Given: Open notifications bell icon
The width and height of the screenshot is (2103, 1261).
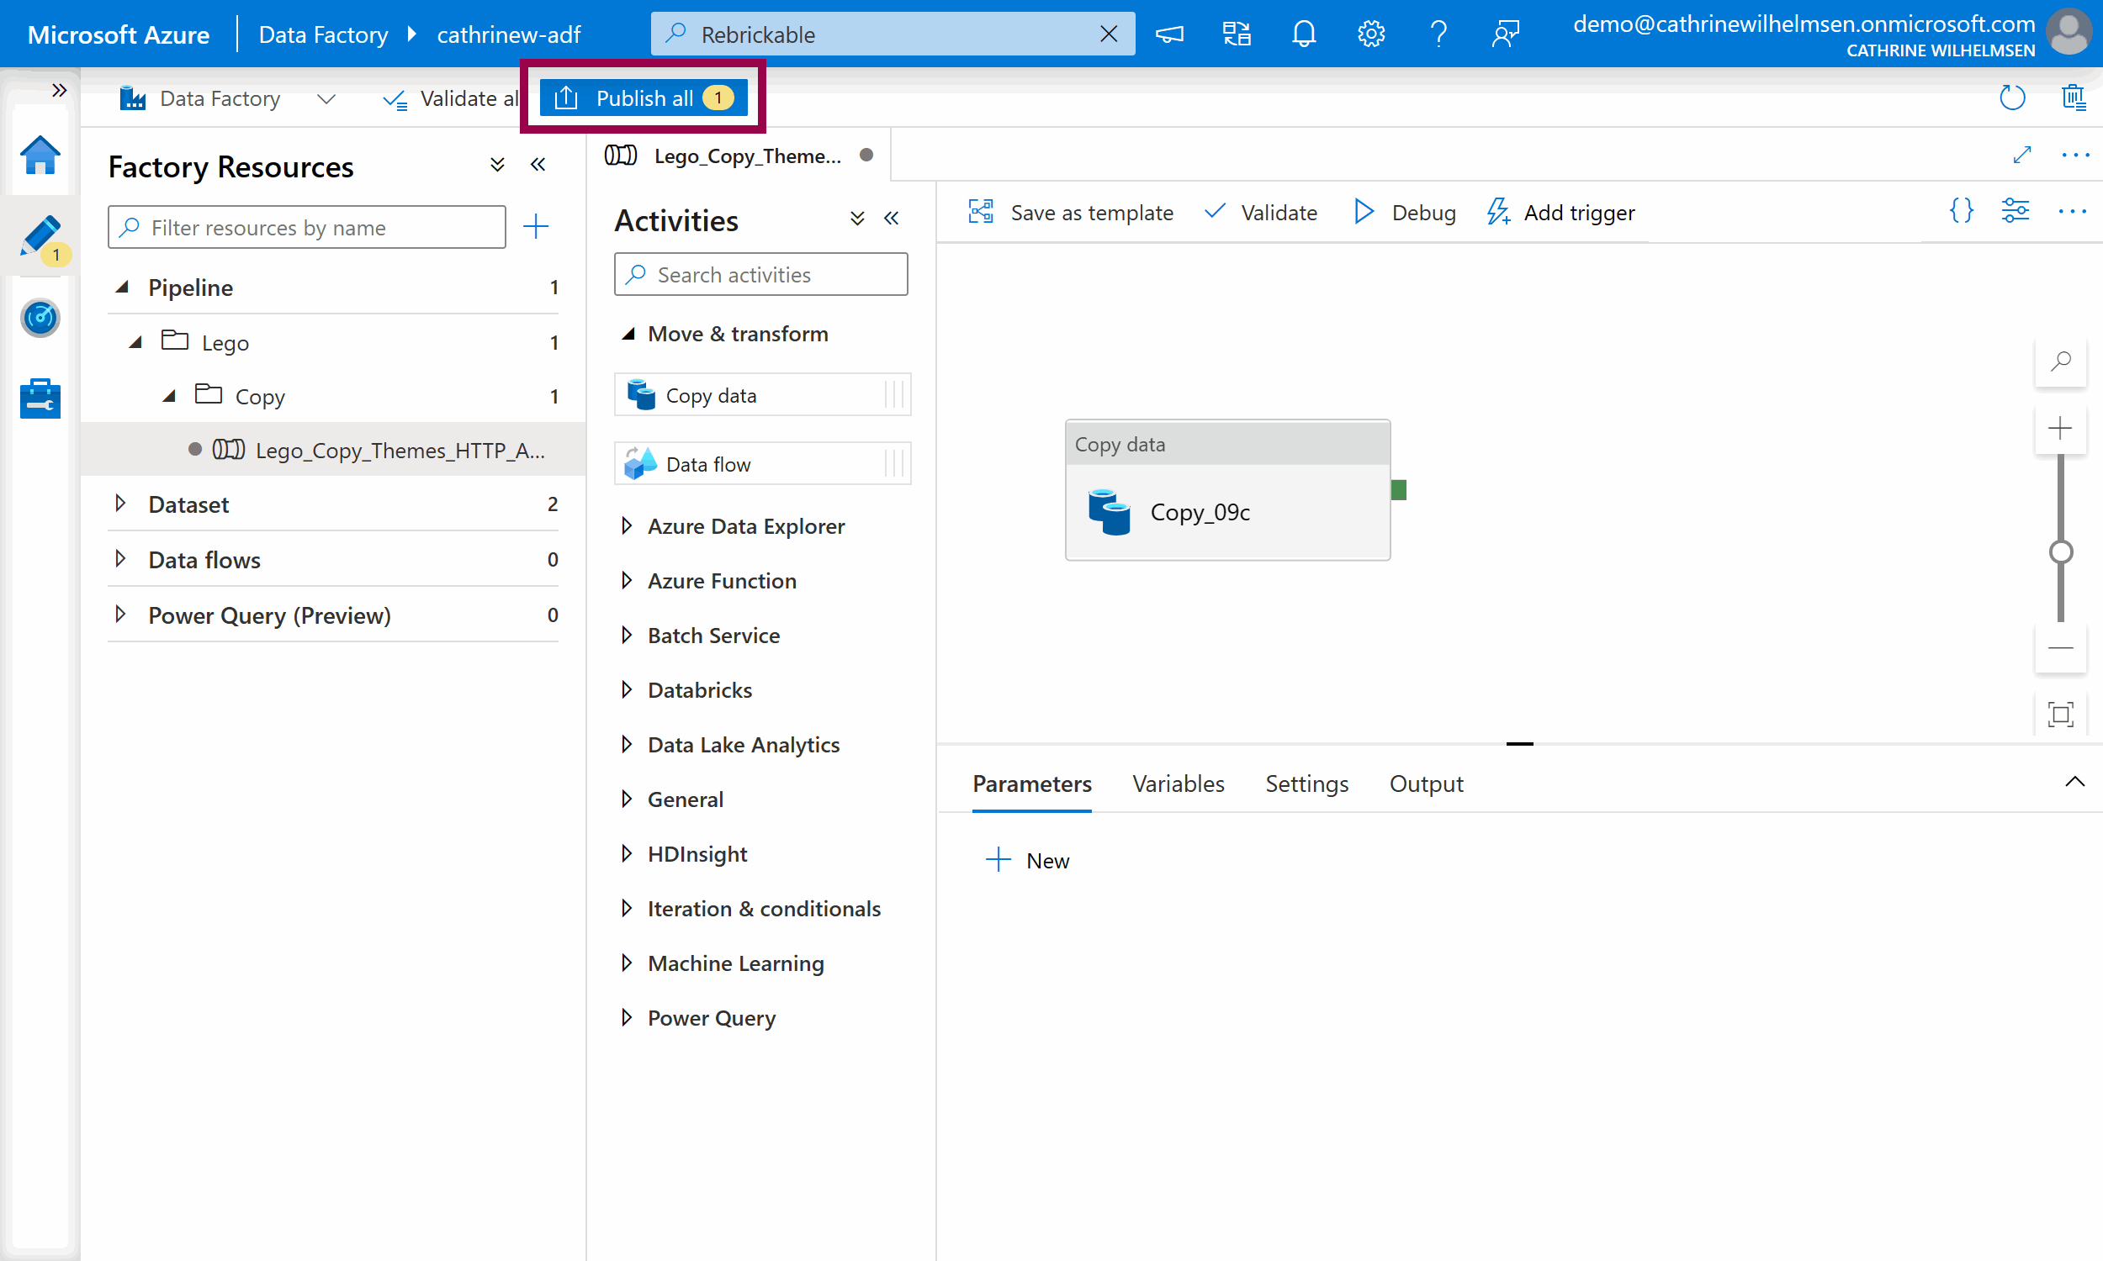Looking at the screenshot, I should [x=1303, y=34].
